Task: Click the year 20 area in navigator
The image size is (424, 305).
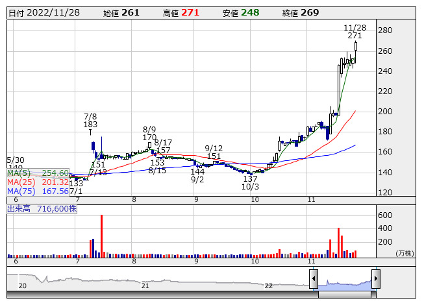Action: (x=23, y=286)
